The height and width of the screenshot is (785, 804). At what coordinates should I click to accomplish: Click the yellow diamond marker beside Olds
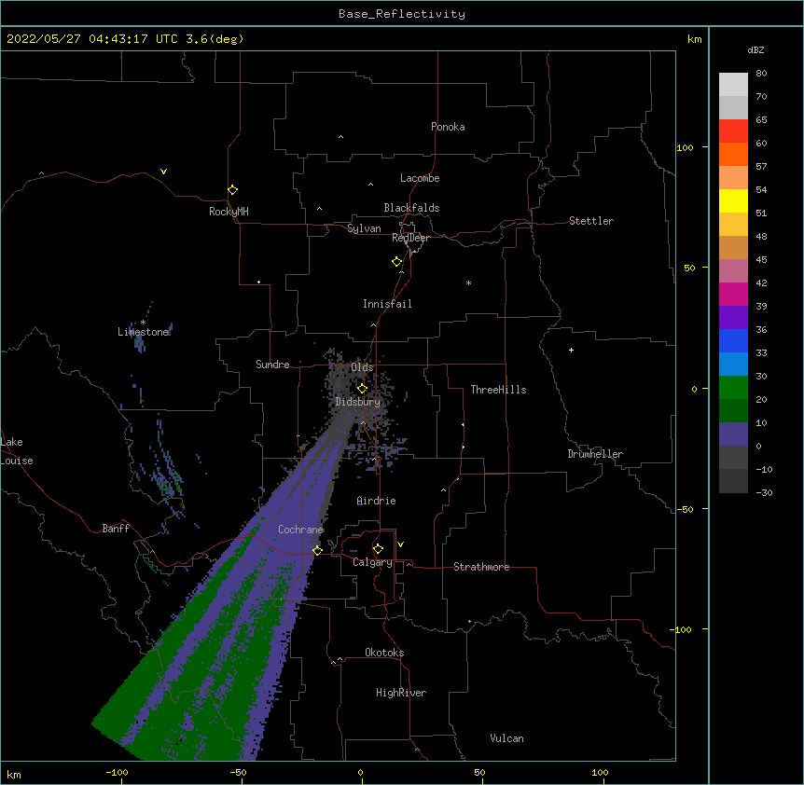pyautogui.click(x=363, y=389)
